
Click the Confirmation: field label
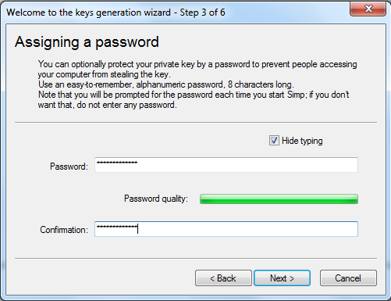pyautogui.click(x=64, y=230)
